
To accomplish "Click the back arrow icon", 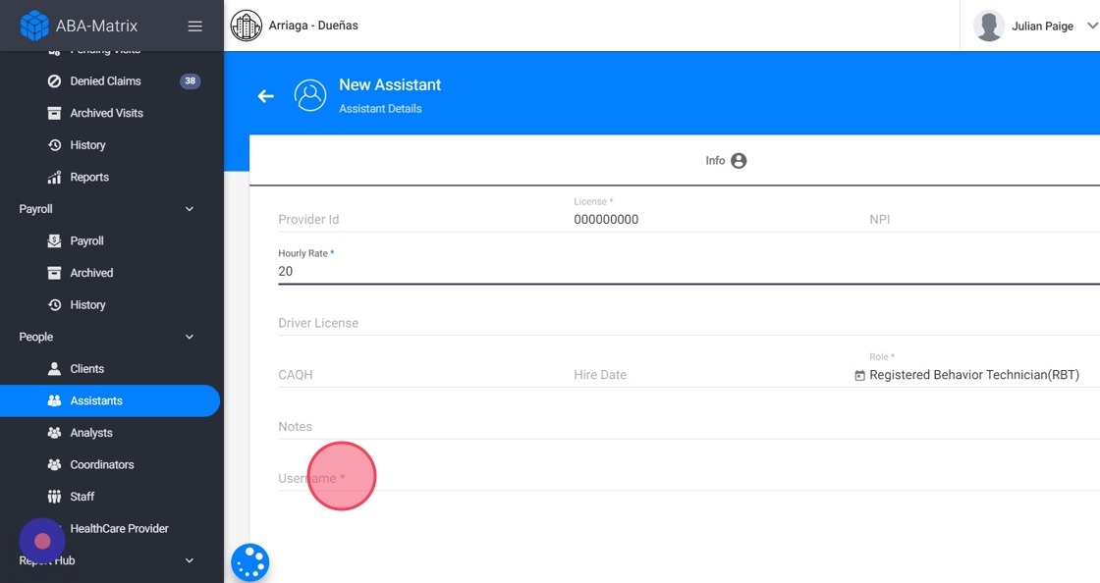I will [x=265, y=96].
